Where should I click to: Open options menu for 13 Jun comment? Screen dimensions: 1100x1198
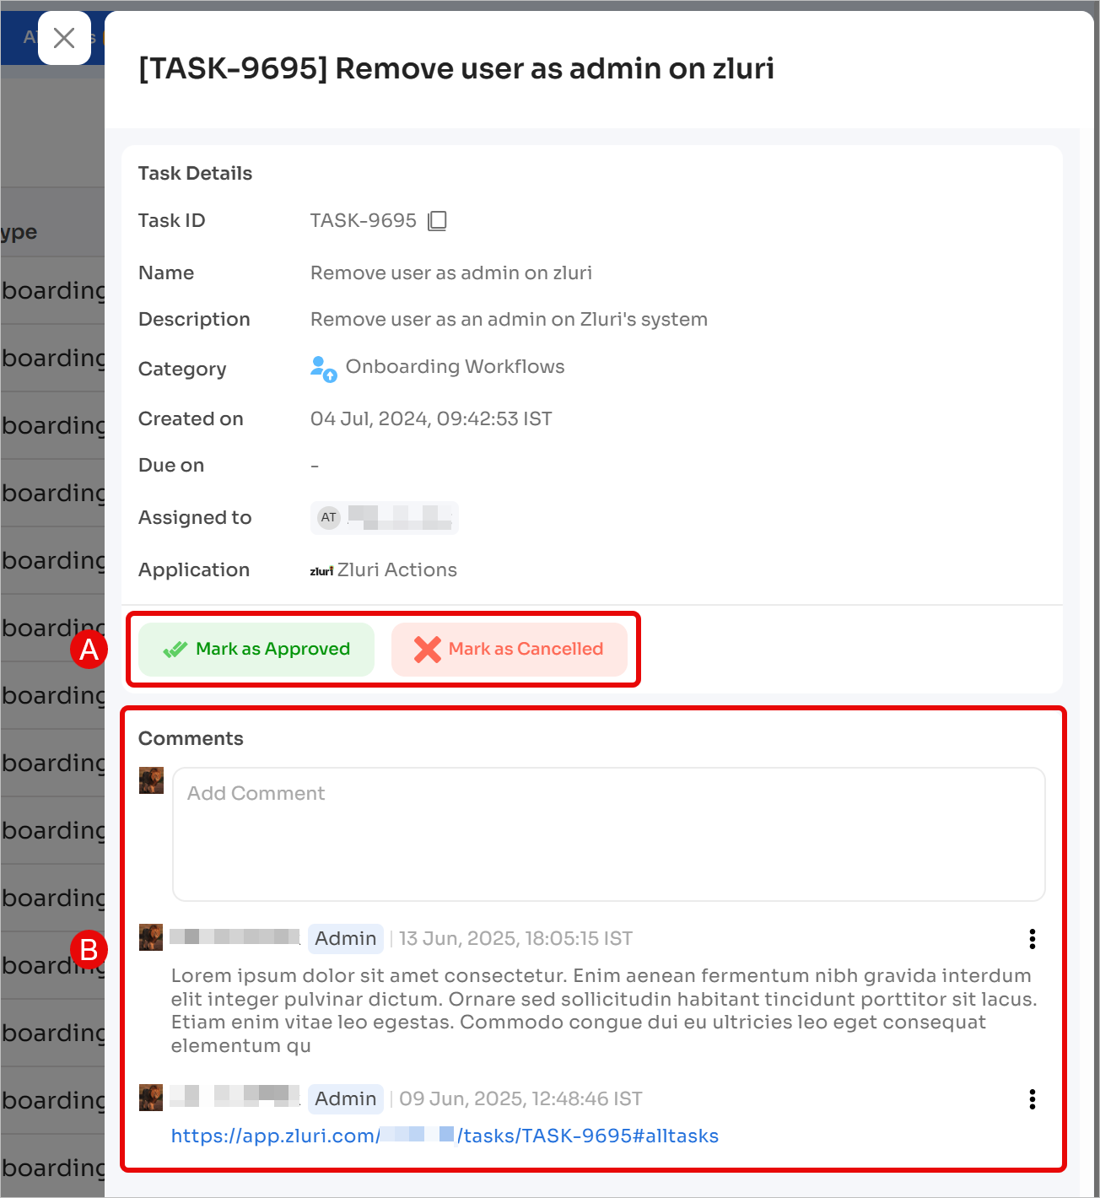point(1033,939)
